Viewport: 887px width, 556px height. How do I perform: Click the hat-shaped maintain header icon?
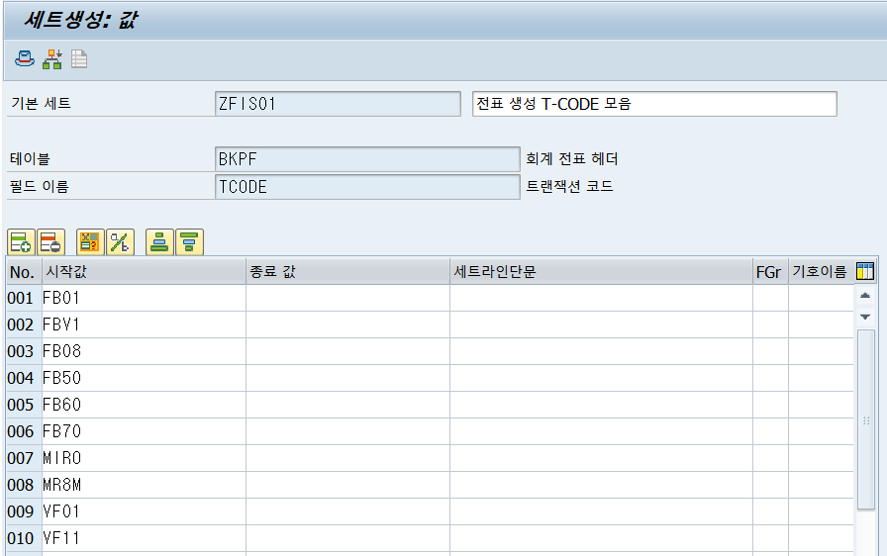point(25,58)
